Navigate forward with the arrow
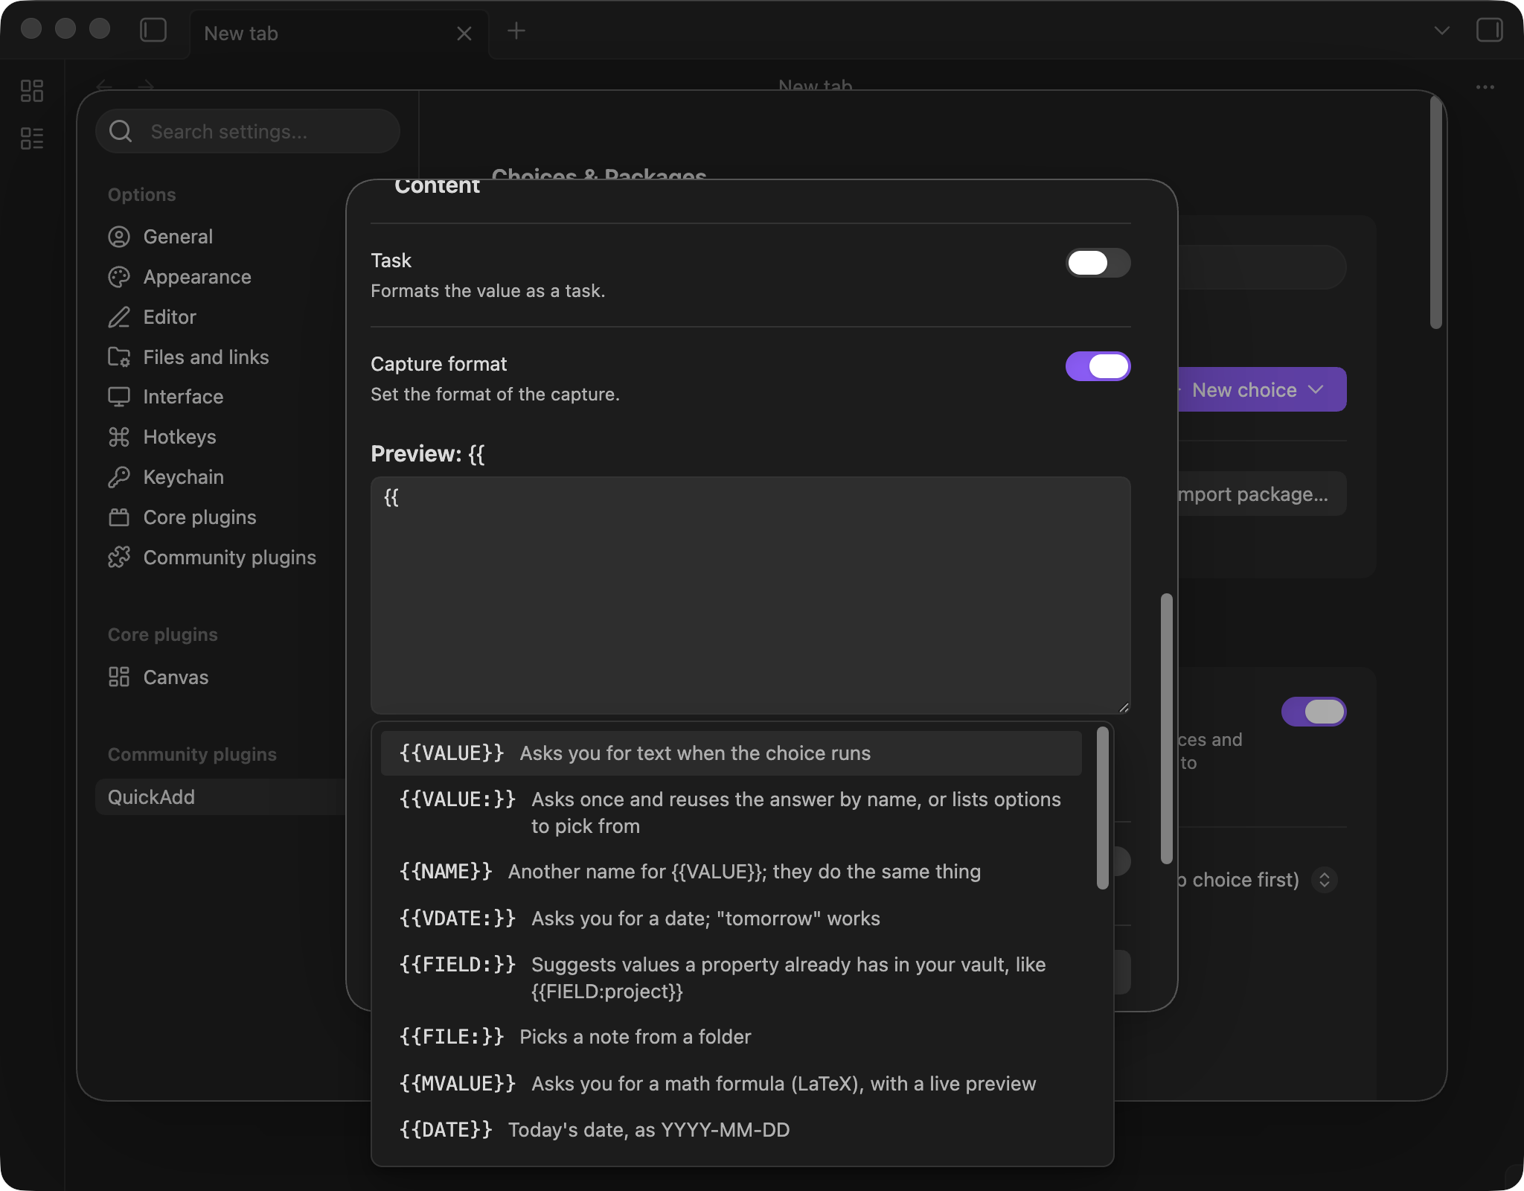This screenshot has height=1191, width=1524. click(x=146, y=86)
